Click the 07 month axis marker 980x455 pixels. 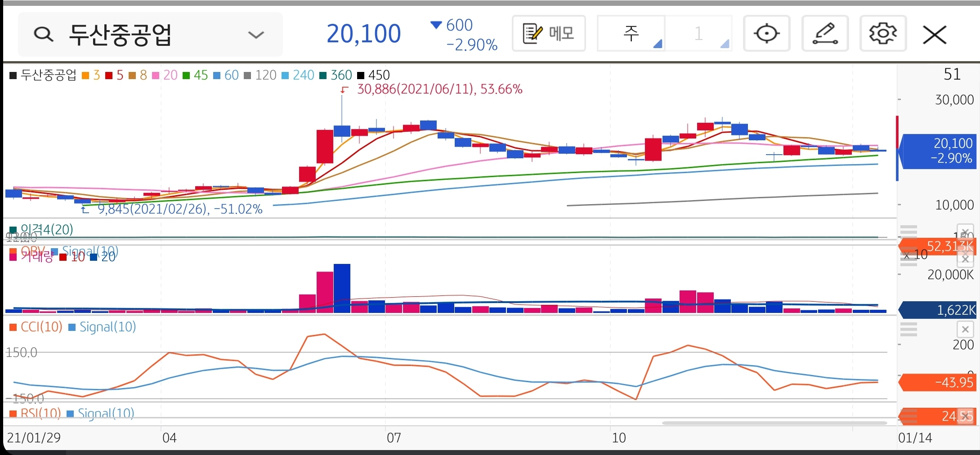pos(394,437)
